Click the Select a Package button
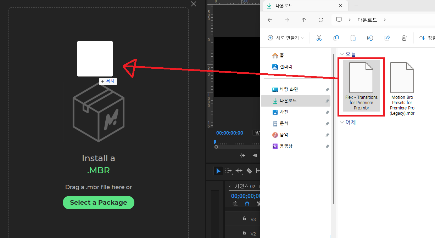The height and width of the screenshot is (238, 435). click(x=99, y=203)
